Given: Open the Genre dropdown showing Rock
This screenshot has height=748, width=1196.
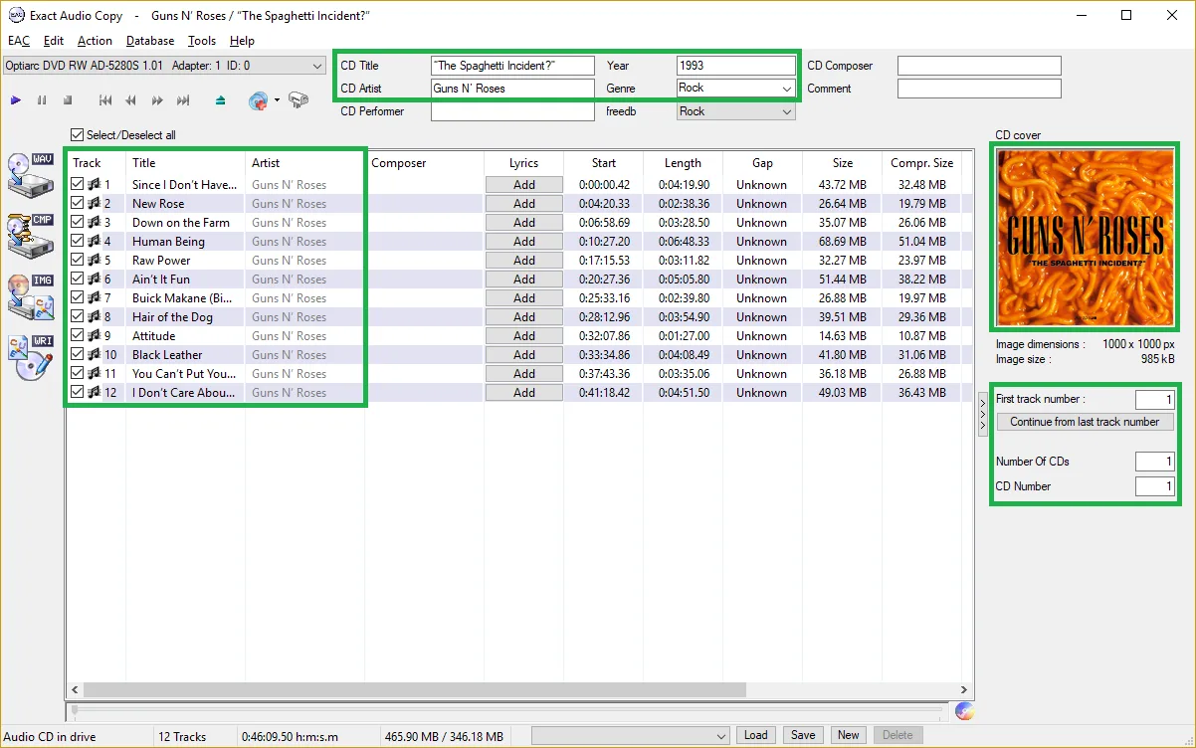Looking at the screenshot, I should 736,89.
